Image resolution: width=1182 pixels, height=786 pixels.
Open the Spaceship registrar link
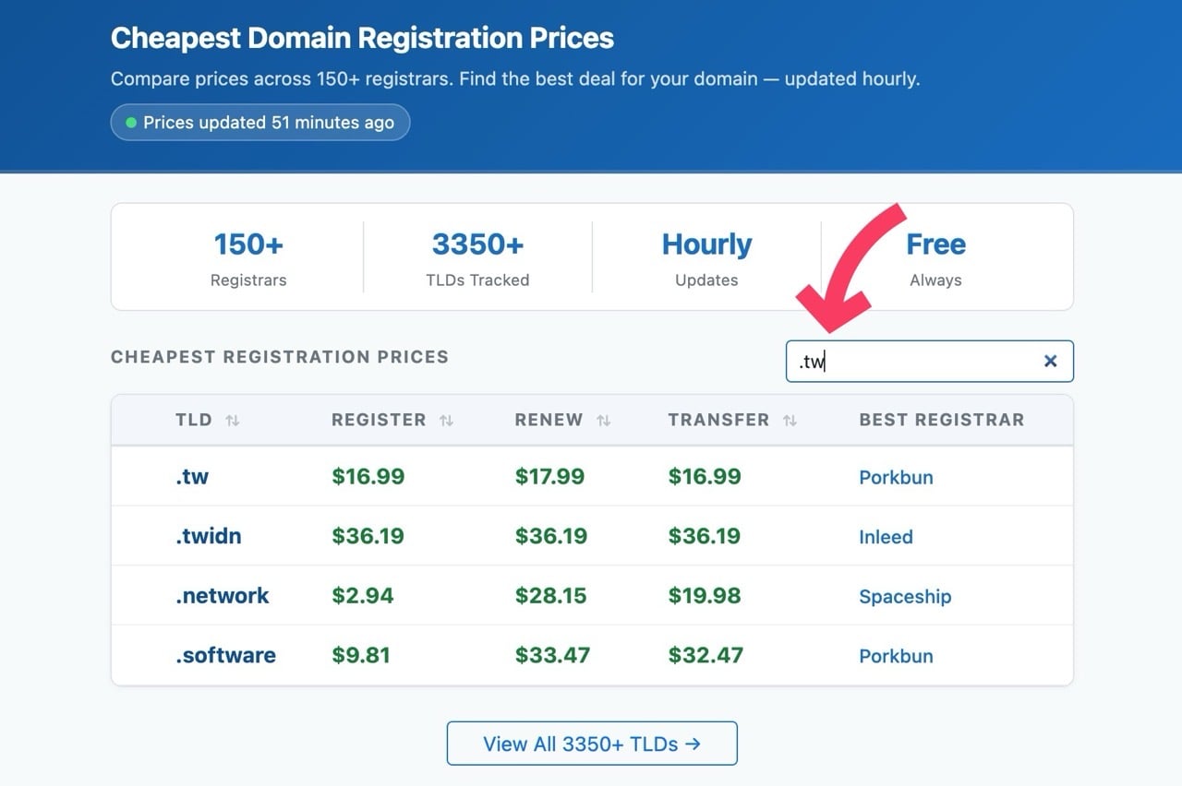tap(904, 597)
